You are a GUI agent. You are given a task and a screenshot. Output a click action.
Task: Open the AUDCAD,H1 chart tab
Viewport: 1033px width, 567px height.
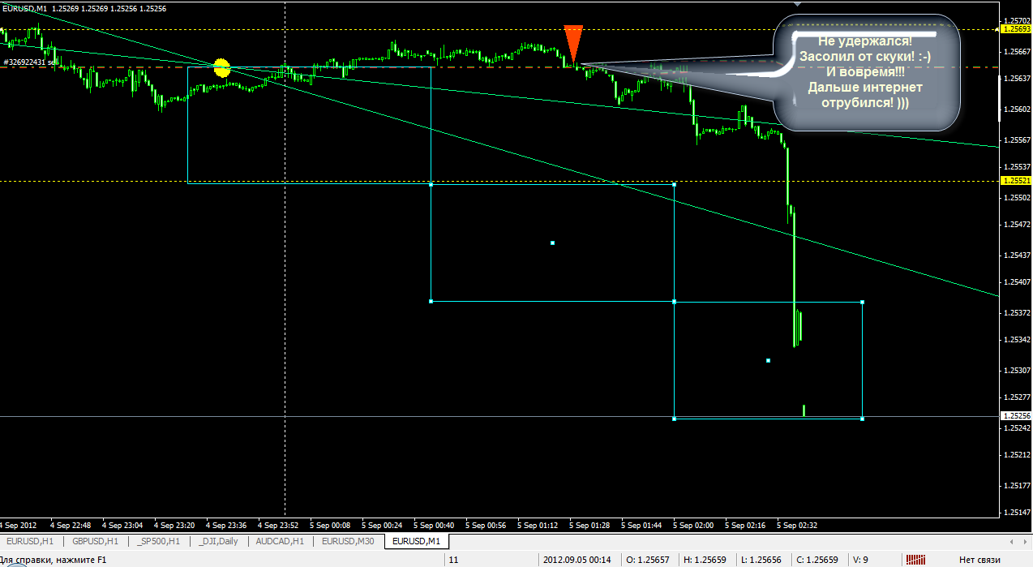tap(280, 540)
